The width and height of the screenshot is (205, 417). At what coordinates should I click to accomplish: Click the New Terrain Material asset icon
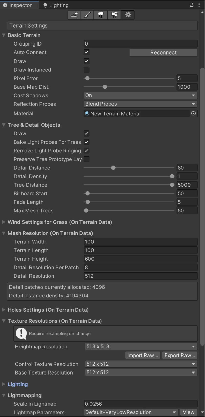point(87,113)
